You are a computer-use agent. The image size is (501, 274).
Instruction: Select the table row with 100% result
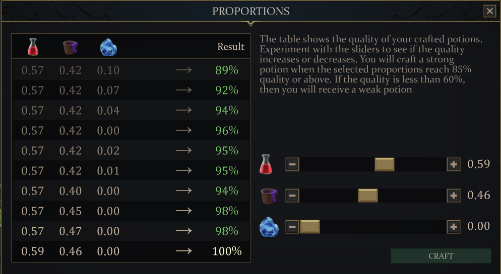[x=131, y=251]
